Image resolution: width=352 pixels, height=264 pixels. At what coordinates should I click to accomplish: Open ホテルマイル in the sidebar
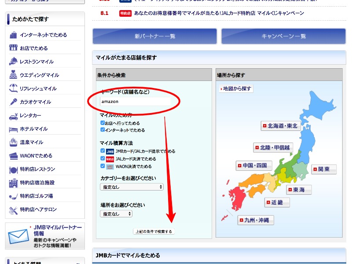click(34, 129)
